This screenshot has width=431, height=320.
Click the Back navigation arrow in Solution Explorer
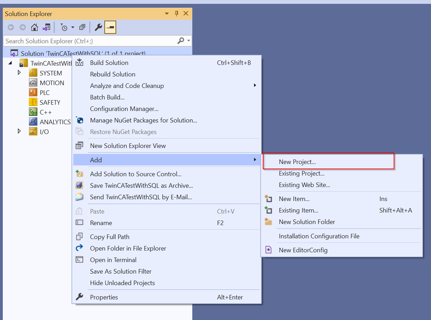click(x=11, y=27)
